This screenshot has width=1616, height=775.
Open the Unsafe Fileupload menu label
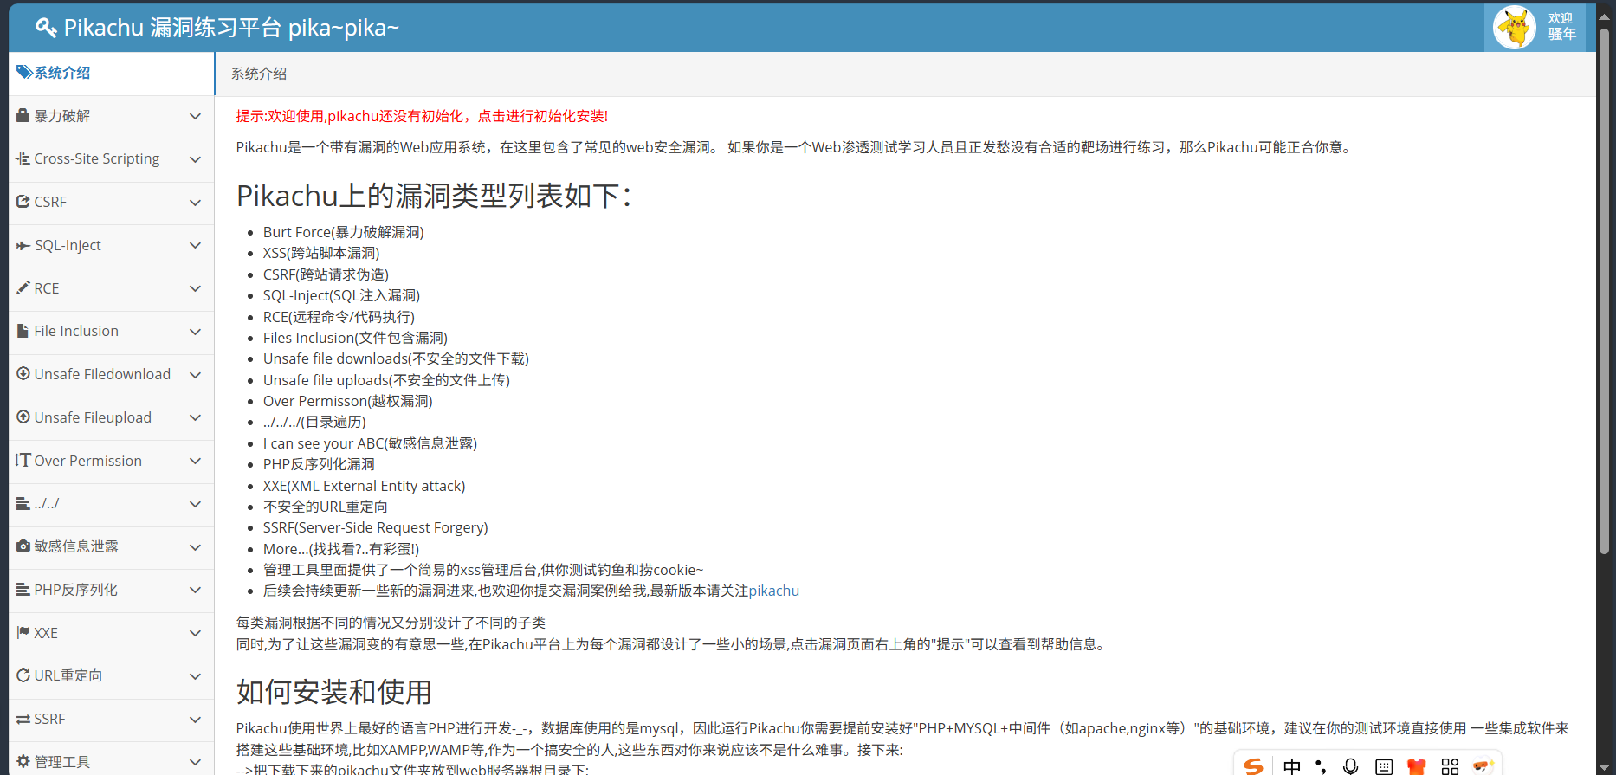tap(93, 417)
